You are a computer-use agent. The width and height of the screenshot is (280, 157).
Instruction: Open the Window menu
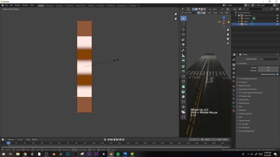click(25, 6)
